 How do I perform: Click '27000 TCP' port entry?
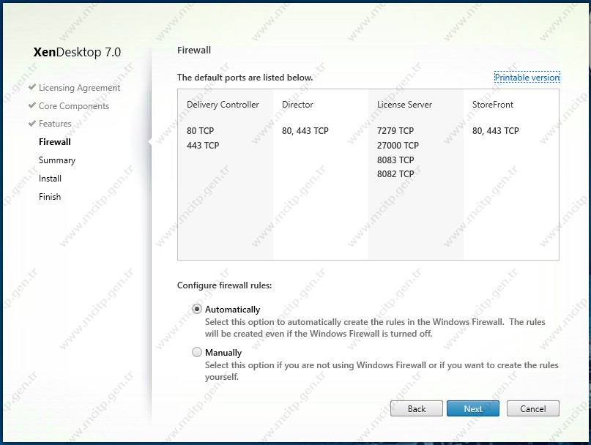398,145
